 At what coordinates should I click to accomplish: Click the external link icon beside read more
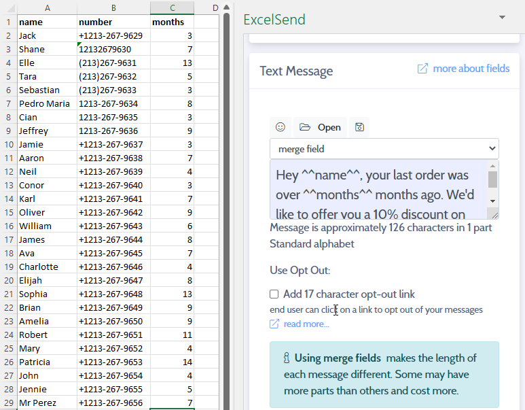click(x=274, y=324)
